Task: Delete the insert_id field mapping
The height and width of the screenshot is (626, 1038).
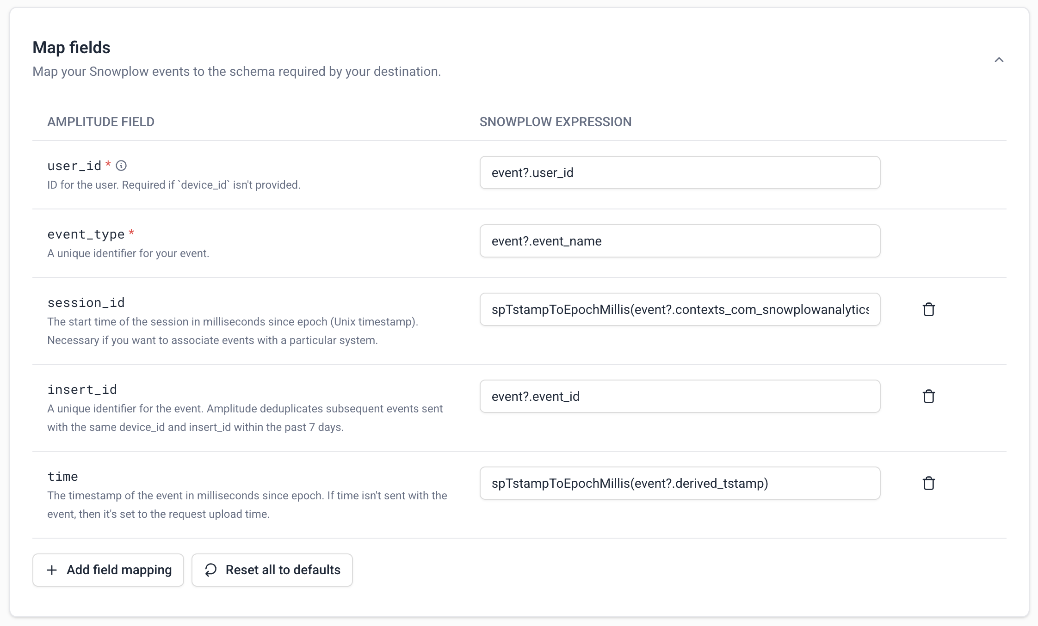Action: pos(929,396)
